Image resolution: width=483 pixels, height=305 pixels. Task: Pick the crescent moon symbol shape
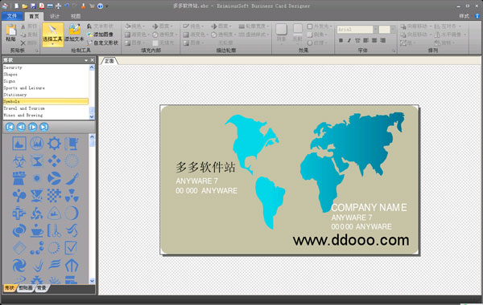pyautogui.click(x=72, y=213)
